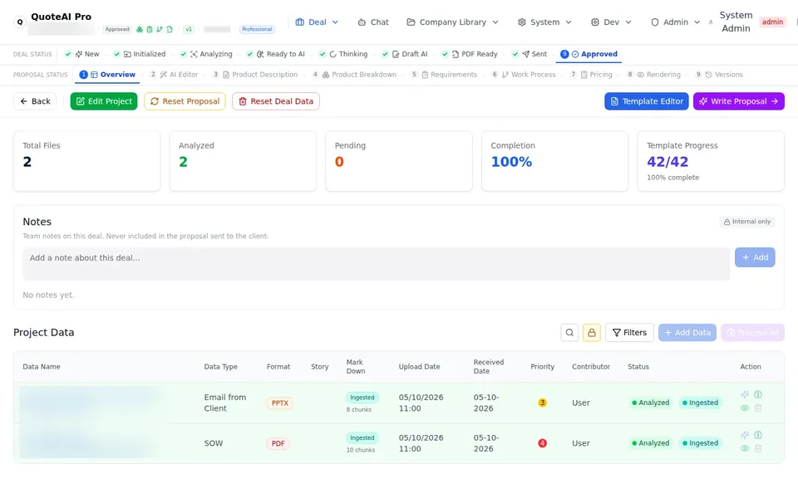Expand the System menu
This screenshot has height=498, width=798.
coord(544,22)
